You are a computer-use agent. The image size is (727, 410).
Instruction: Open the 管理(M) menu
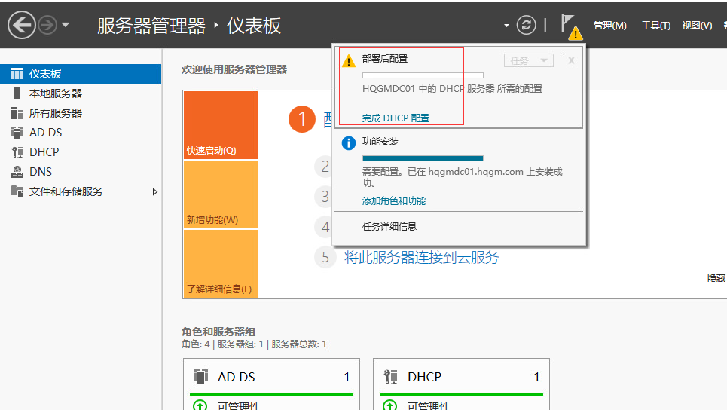[x=609, y=26]
